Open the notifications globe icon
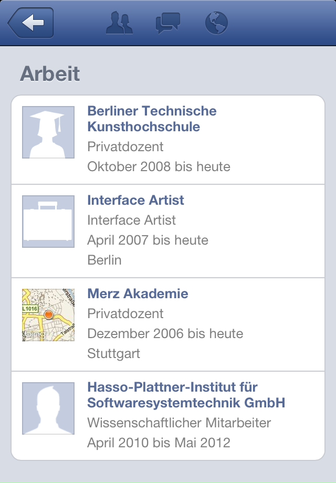336x483 pixels. pos(216,23)
